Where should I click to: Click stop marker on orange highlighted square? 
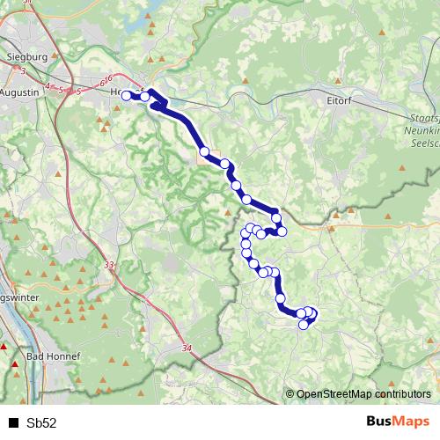click(204, 151)
